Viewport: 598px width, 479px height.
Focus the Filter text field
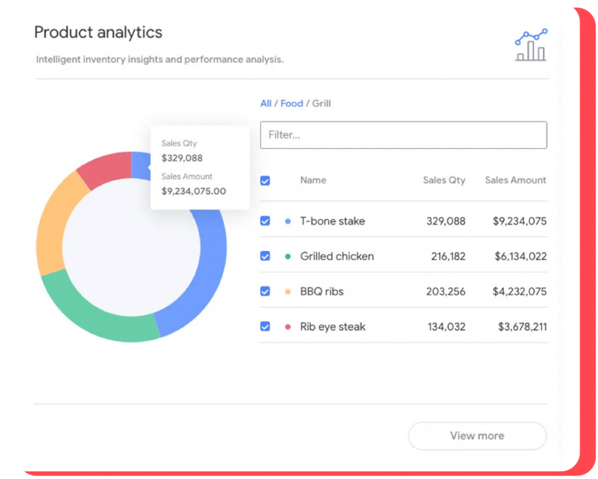(x=403, y=135)
